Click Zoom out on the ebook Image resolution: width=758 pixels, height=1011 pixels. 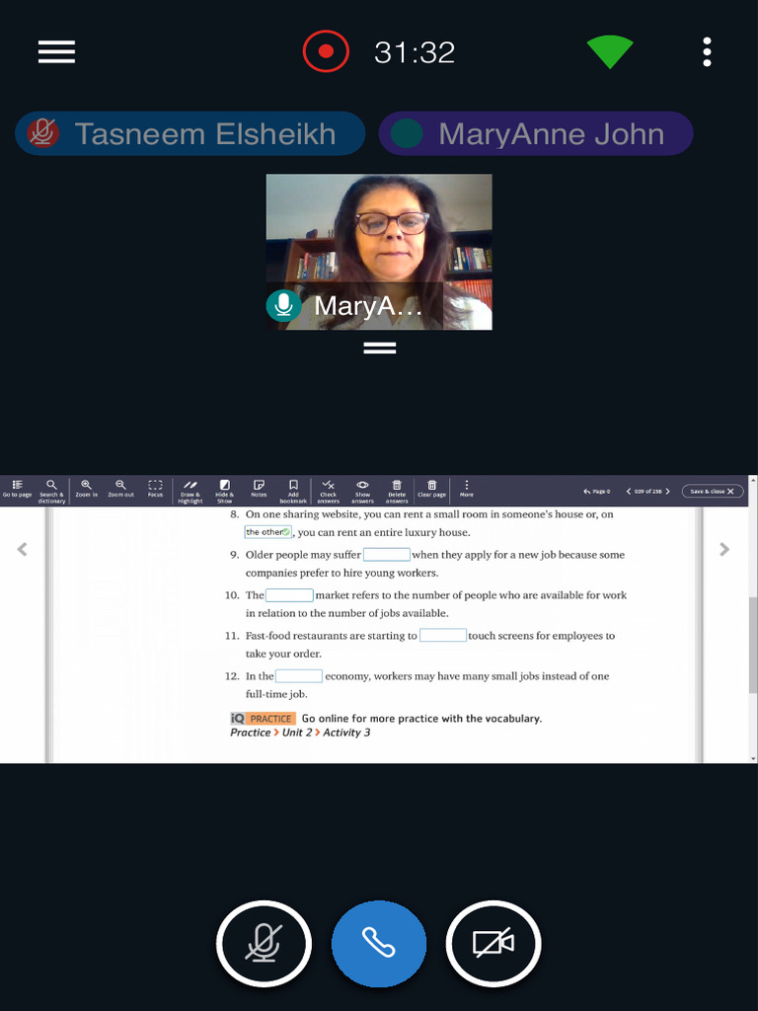(120, 489)
